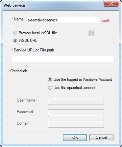This screenshot has height=147, width=122.
Task: Click the magnifier browse icon
Action: 90,33
